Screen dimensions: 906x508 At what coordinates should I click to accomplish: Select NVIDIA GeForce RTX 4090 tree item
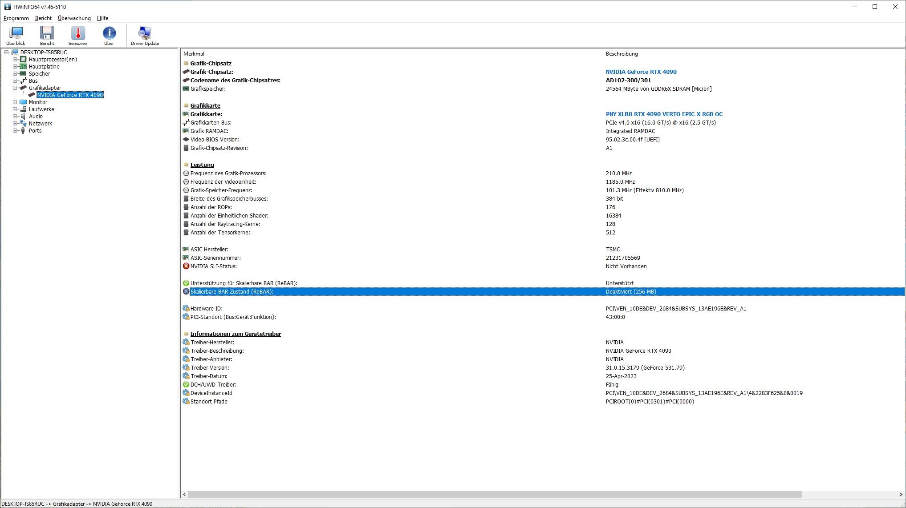point(70,95)
